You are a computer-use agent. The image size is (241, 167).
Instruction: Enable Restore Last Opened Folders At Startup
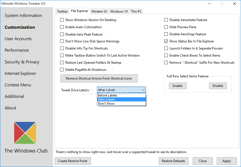62,62
